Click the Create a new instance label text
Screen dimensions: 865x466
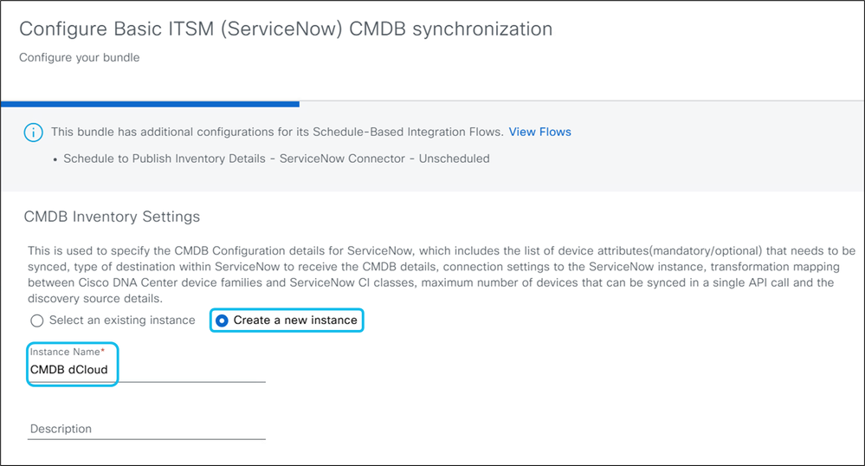coord(294,320)
